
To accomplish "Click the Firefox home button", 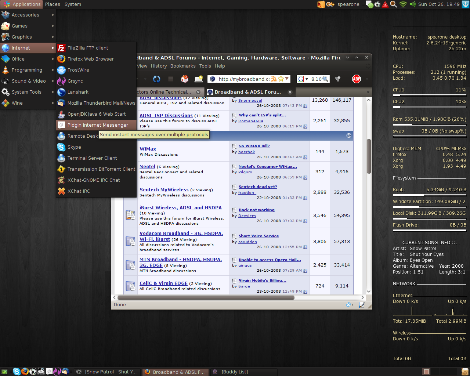I will point(185,79).
